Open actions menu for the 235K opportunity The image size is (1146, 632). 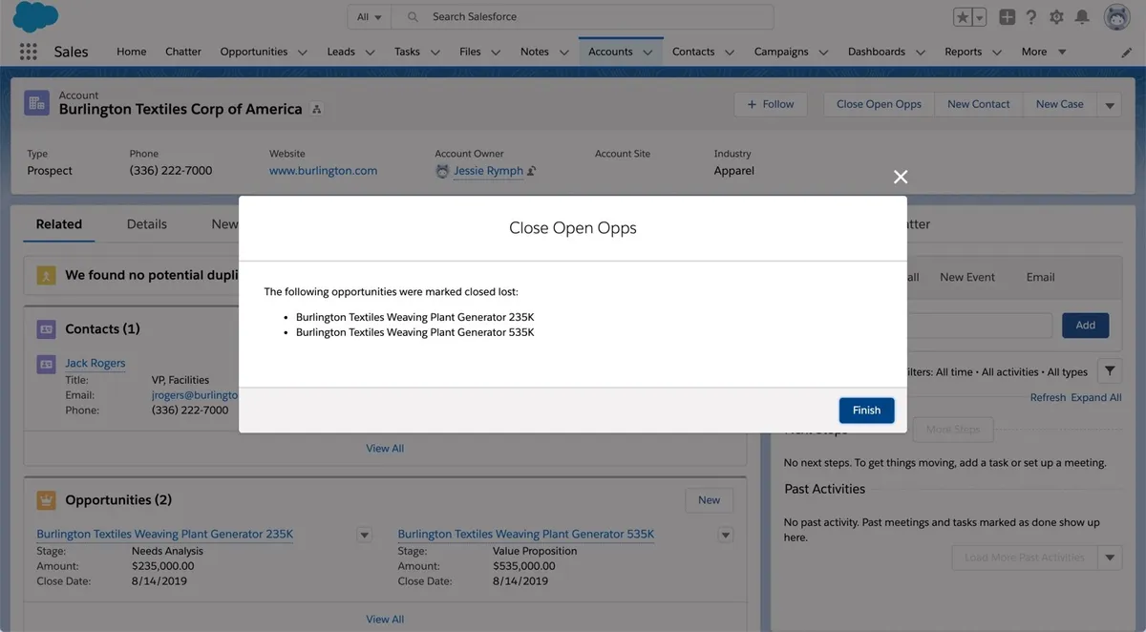click(364, 536)
